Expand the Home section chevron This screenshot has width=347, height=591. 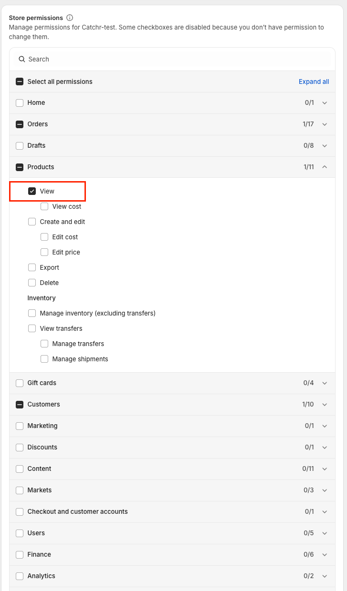pyautogui.click(x=325, y=102)
